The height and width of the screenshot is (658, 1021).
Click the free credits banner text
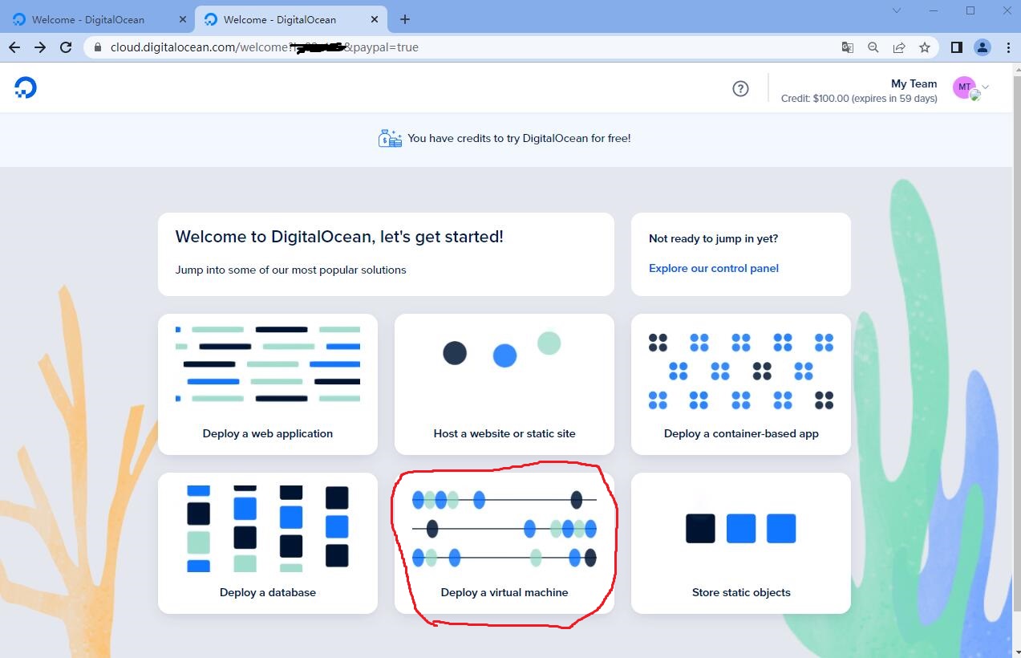(x=519, y=138)
